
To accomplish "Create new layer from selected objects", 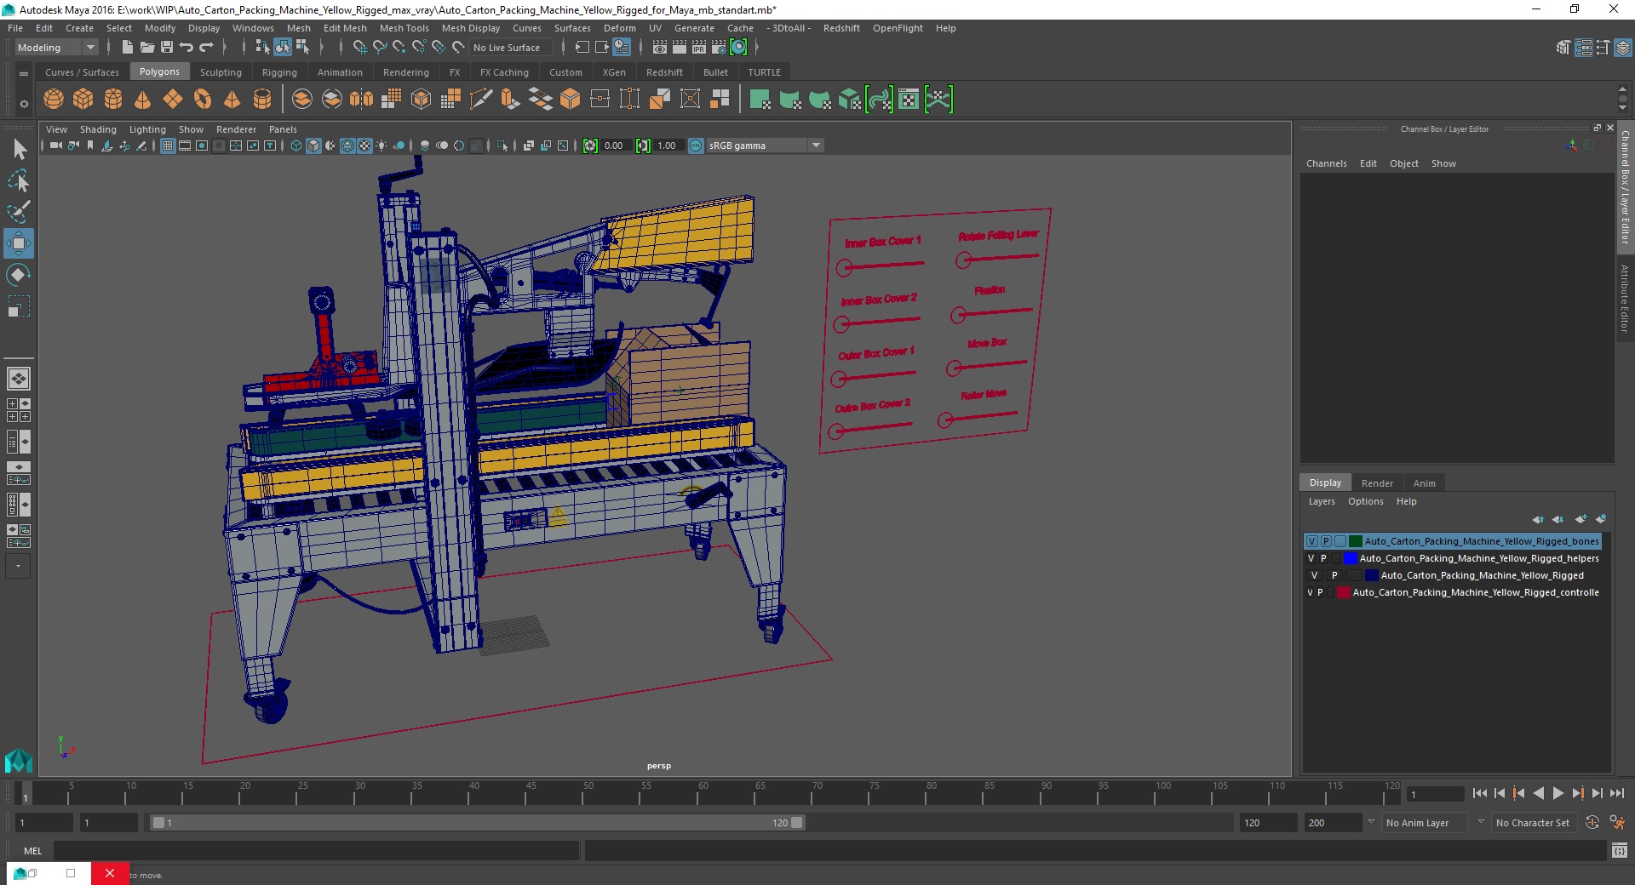I will click(1601, 519).
